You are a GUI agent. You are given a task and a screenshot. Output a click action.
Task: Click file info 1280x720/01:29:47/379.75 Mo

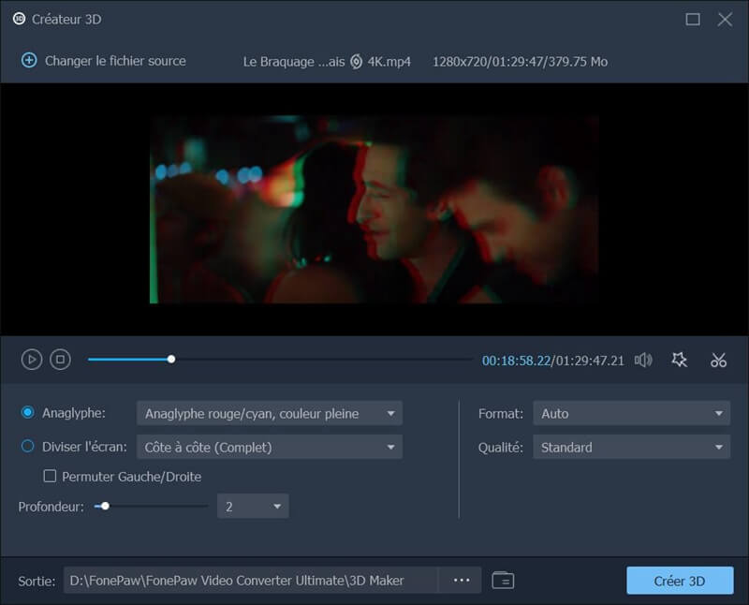(520, 62)
